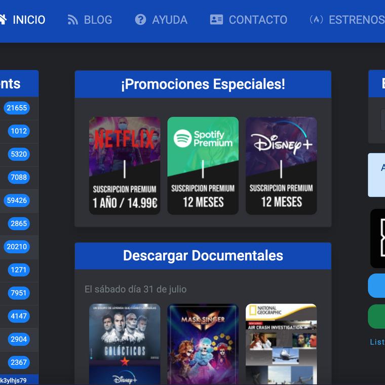The height and width of the screenshot is (385, 385).
Task: Navigate to the CONTACTO page
Action: pos(258,20)
